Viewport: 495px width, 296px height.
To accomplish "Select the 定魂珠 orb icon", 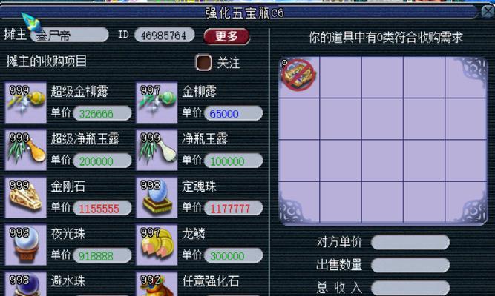I will pos(157,198).
